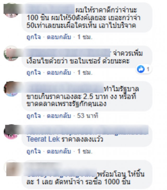Image resolution: width=167 pixels, height=190 pixels.
Task: Click the blue thumbs-up reaction icon
Action: [x=141, y=69]
